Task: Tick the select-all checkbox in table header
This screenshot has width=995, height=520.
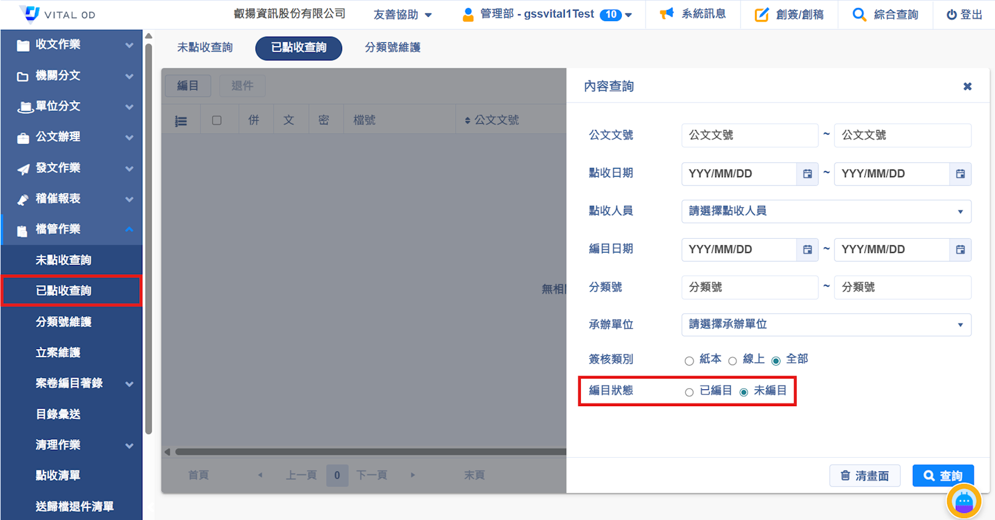Action: pos(216,121)
